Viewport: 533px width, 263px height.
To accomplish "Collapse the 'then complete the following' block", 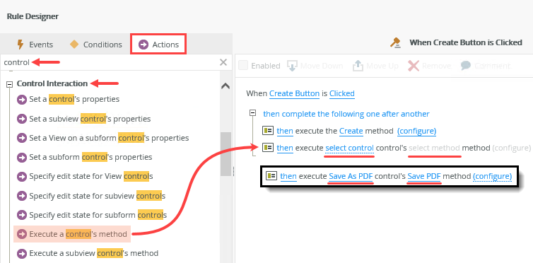I will 252,113.
